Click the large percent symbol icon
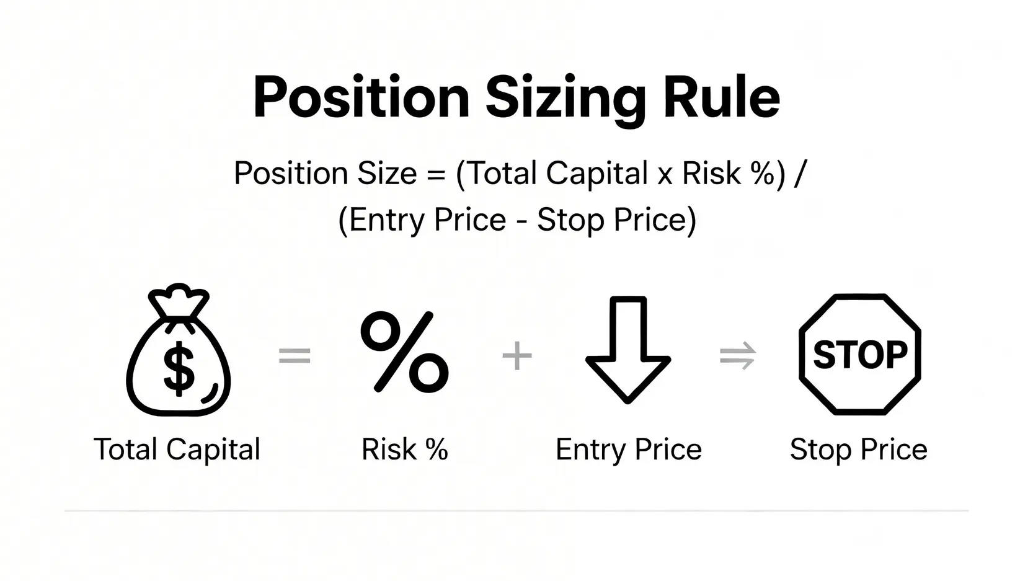The height and width of the screenshot is (581, 1033). (404, 352)
